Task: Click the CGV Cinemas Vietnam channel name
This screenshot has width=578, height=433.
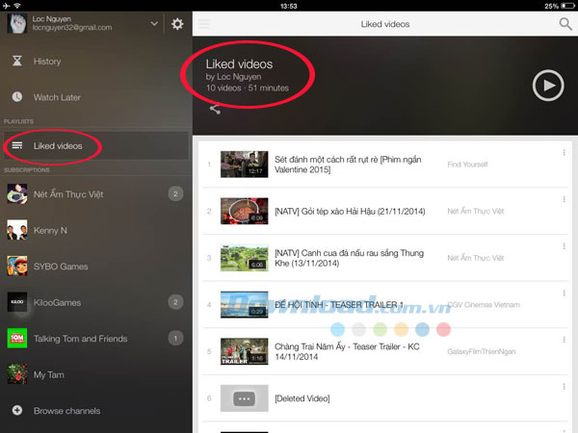Action: pos(484,304)
